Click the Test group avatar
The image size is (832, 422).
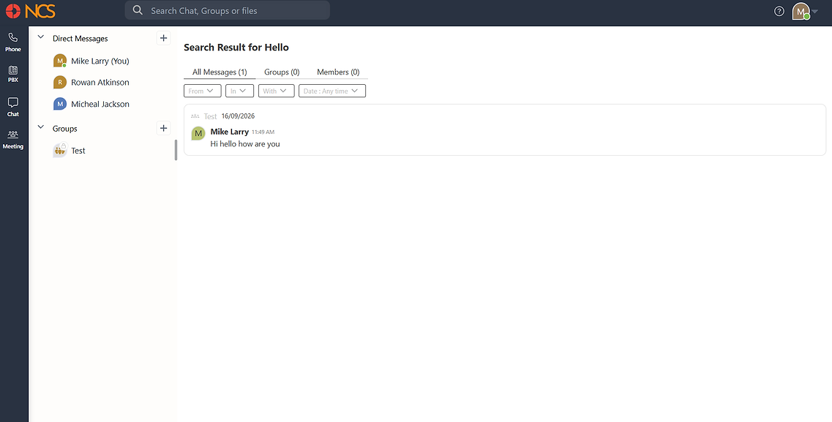click(x=60, y=151)
